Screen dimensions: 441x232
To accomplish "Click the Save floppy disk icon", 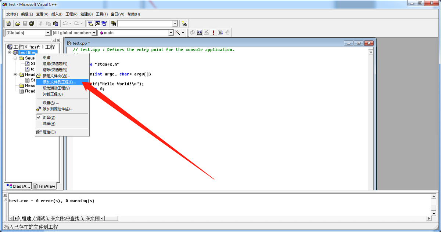I will click(x=25, y=23).
